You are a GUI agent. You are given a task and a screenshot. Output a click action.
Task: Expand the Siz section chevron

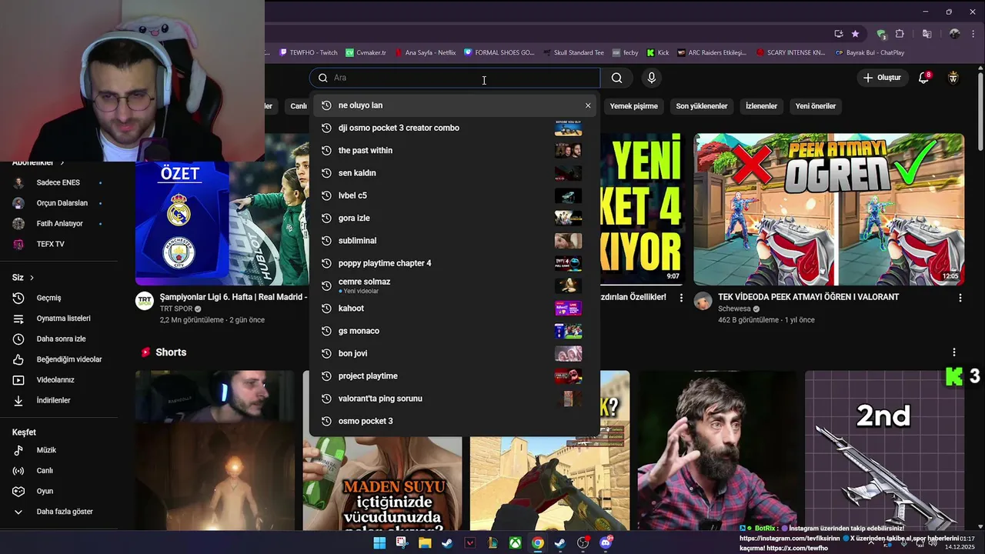[x=32, y=278]
